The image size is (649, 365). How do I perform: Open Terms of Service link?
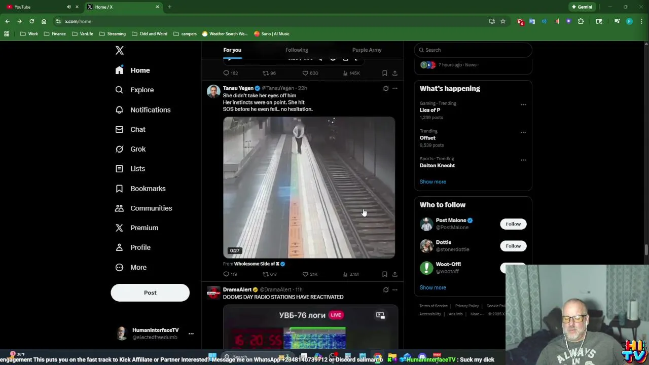[x=434, y=306]
